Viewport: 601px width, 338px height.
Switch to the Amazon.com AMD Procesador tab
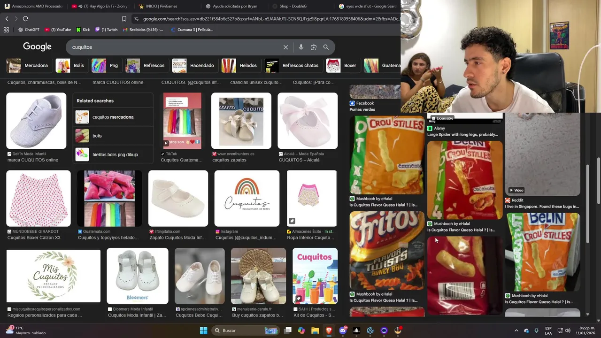click(34, 6)
